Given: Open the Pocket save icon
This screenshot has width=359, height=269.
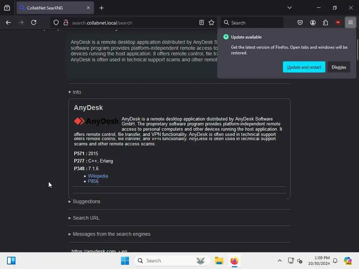Looking at the screenshot, I should pos(300,22).
